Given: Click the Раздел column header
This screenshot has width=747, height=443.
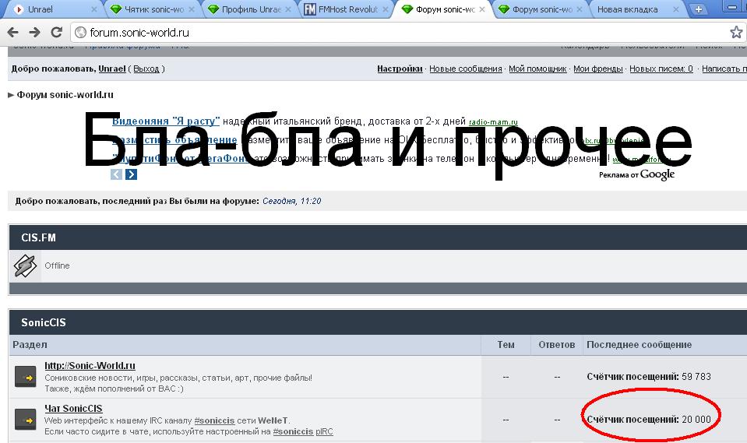Looking at the screenshot, I should (x=30, y=344).
